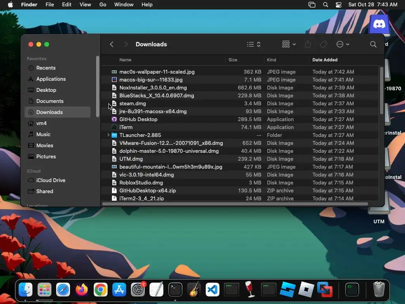Select the iTerm application row
Screen dimensions: 405x304
(240, 127)
